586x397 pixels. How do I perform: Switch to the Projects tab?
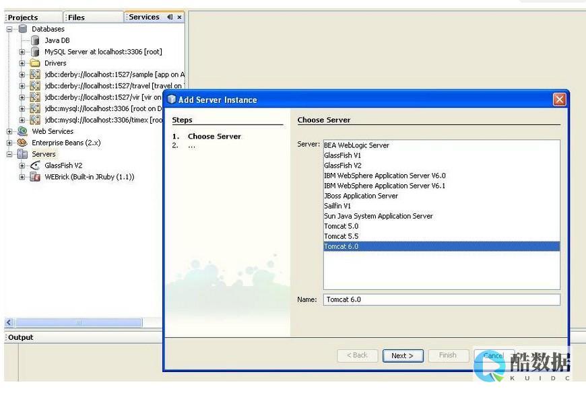click(x=34, y=17)
